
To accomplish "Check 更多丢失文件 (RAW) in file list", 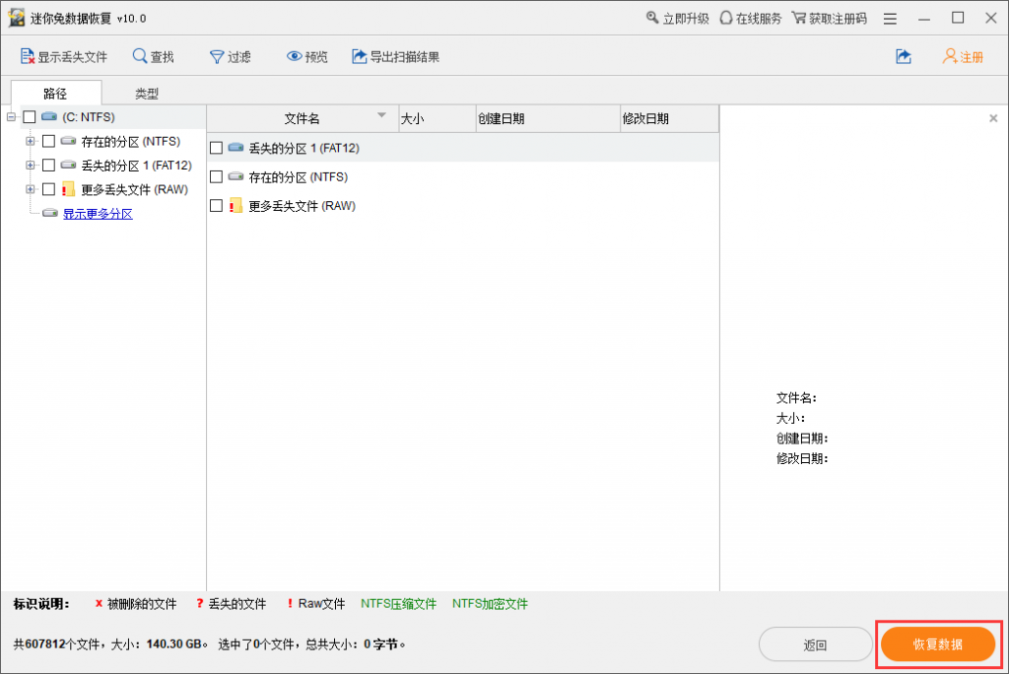I will coord(216,206).
